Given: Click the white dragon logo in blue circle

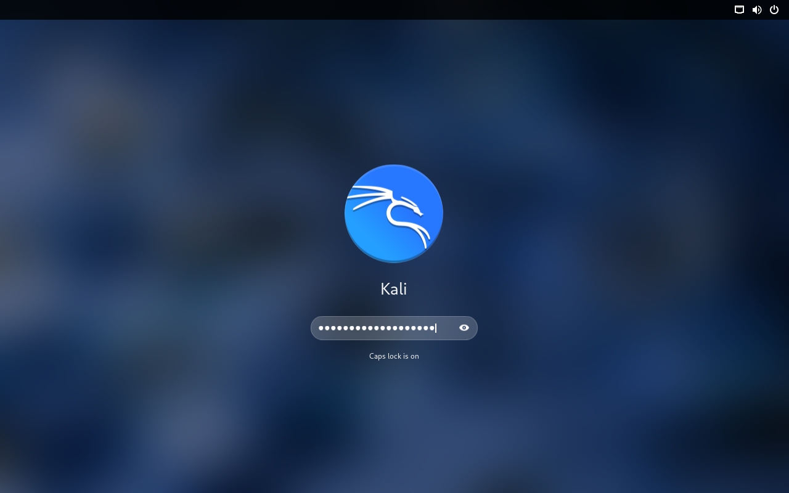Looking at the screenshot, I should 398,216.
